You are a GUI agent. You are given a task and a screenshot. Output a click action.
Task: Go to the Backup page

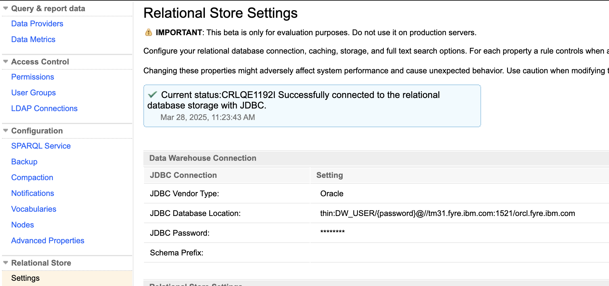(x=24, y=162)
